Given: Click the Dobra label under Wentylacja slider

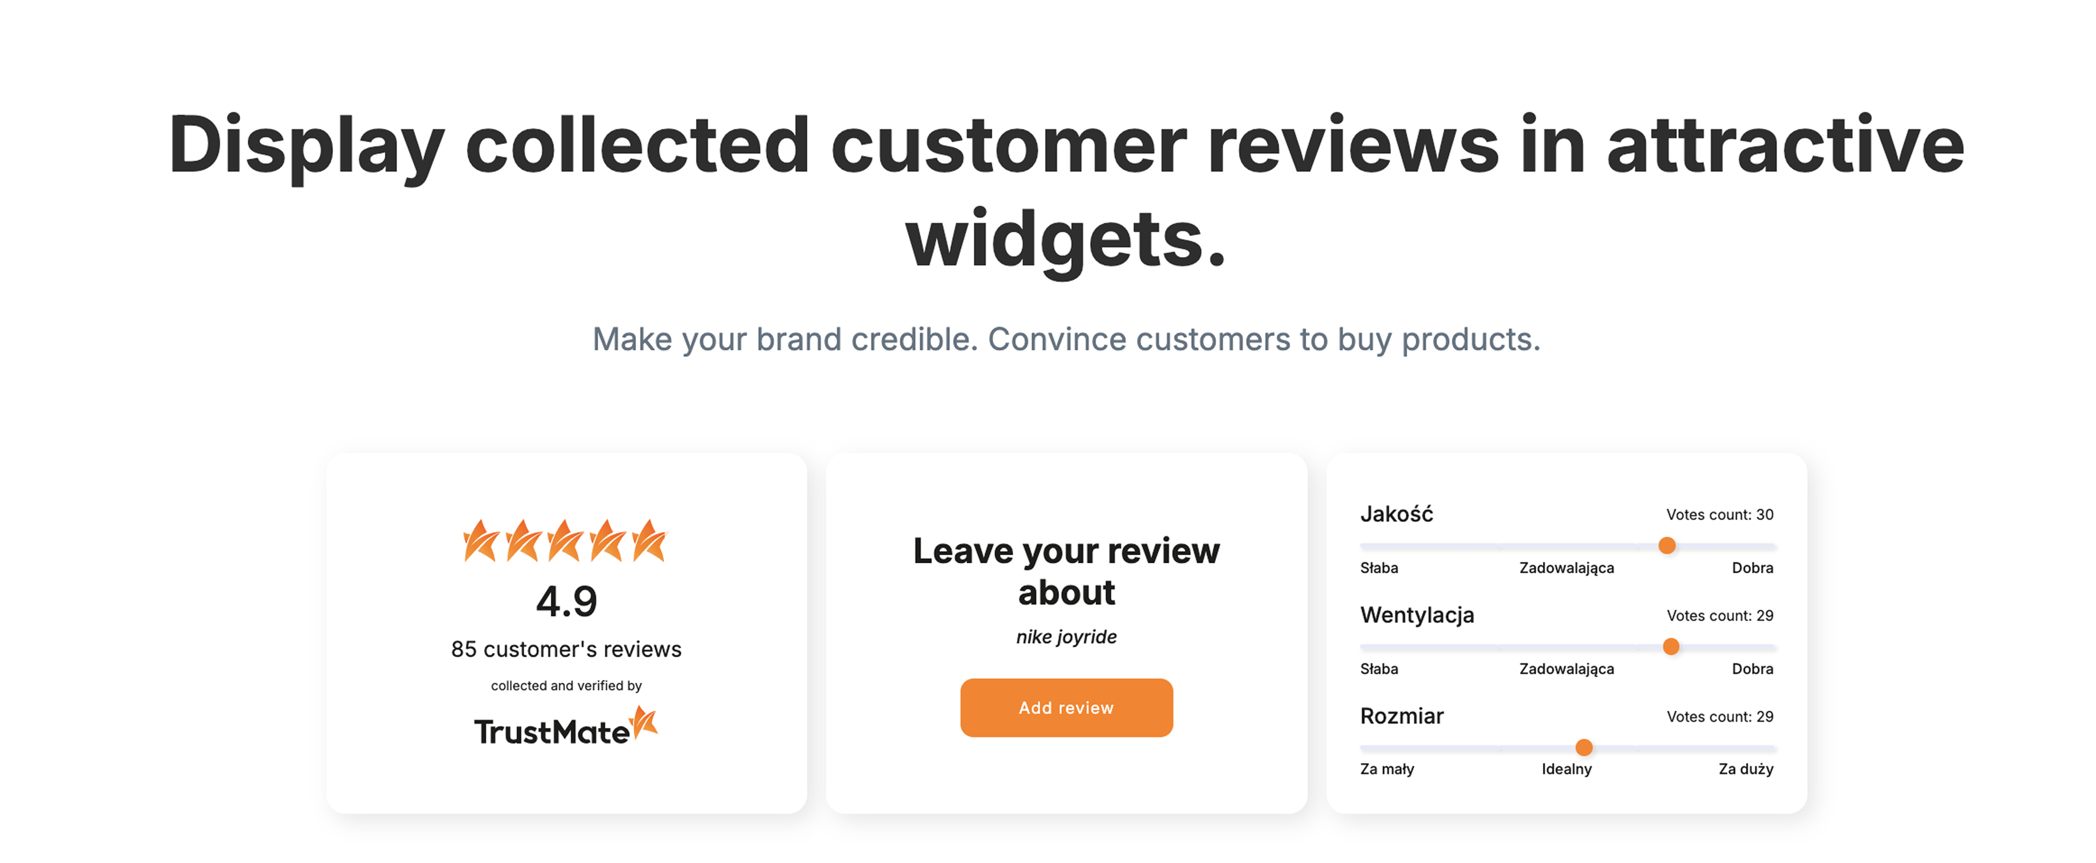Looking at the screenshot, I should (1752, 669).
